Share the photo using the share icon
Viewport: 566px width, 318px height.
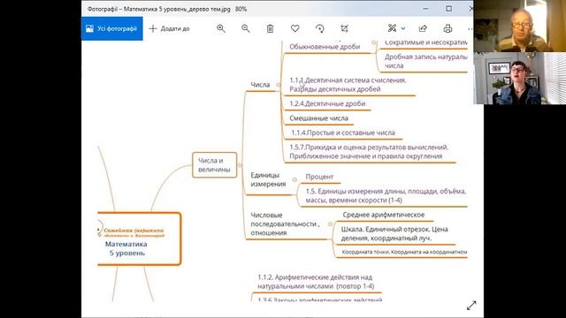tap(423, 28)
